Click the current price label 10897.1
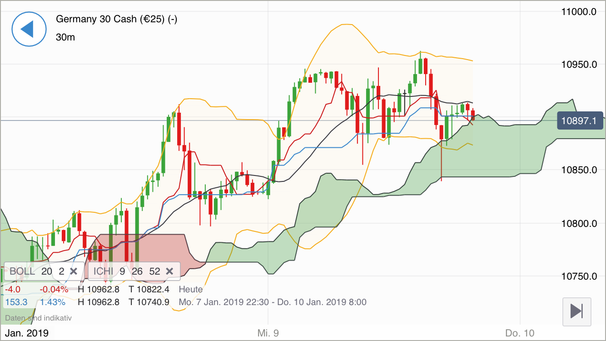This screenshot has height=341, width=606. [580, 120]
